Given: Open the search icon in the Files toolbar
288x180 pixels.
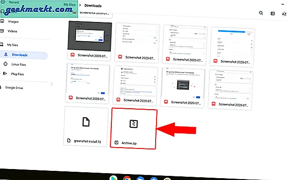Looking at the screenshot, I should (261, 13).
